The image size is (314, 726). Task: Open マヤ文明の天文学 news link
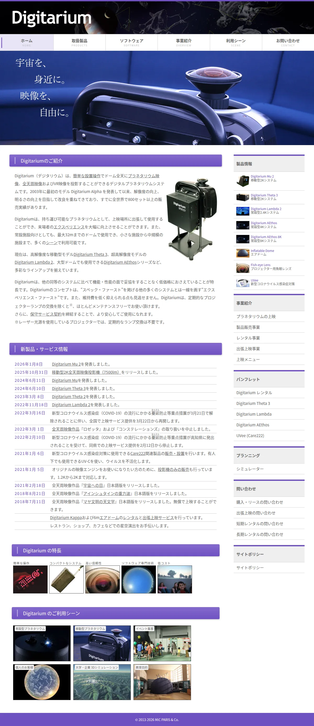pyautogui.click(x=99, y=502)
